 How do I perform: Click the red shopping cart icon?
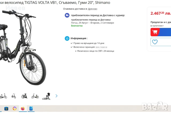(155, 32)
